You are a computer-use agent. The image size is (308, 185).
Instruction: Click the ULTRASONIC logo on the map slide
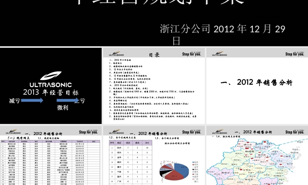(x=219, y=132)
